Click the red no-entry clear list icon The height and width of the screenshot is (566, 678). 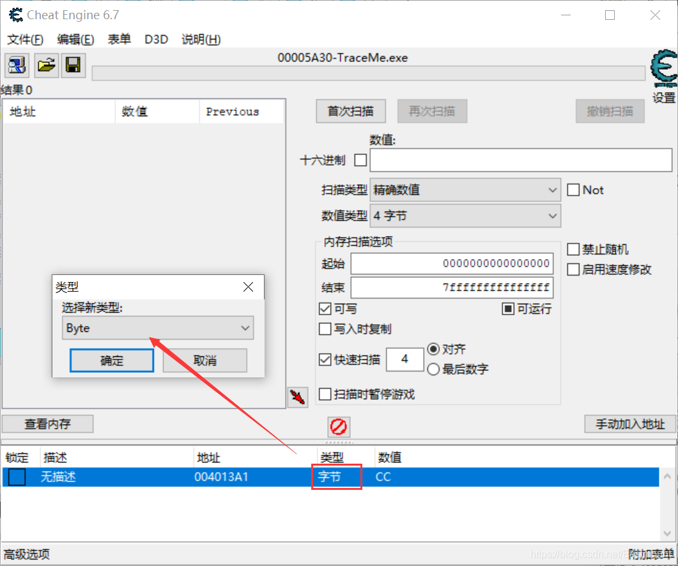(339, 427)
